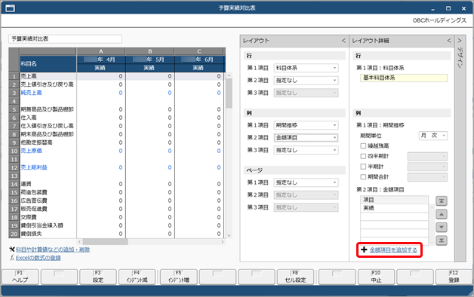Select the 貸倒損失 row

click(117, 234)
